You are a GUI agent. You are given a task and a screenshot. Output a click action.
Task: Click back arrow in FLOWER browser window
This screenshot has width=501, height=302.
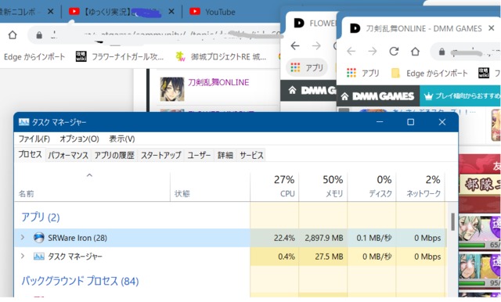tap(295, 46)
